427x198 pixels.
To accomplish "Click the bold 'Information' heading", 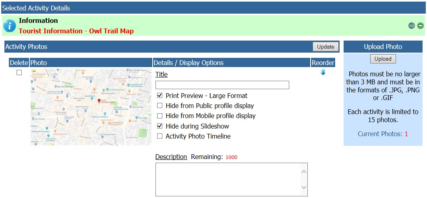I will tap(38, 20).
